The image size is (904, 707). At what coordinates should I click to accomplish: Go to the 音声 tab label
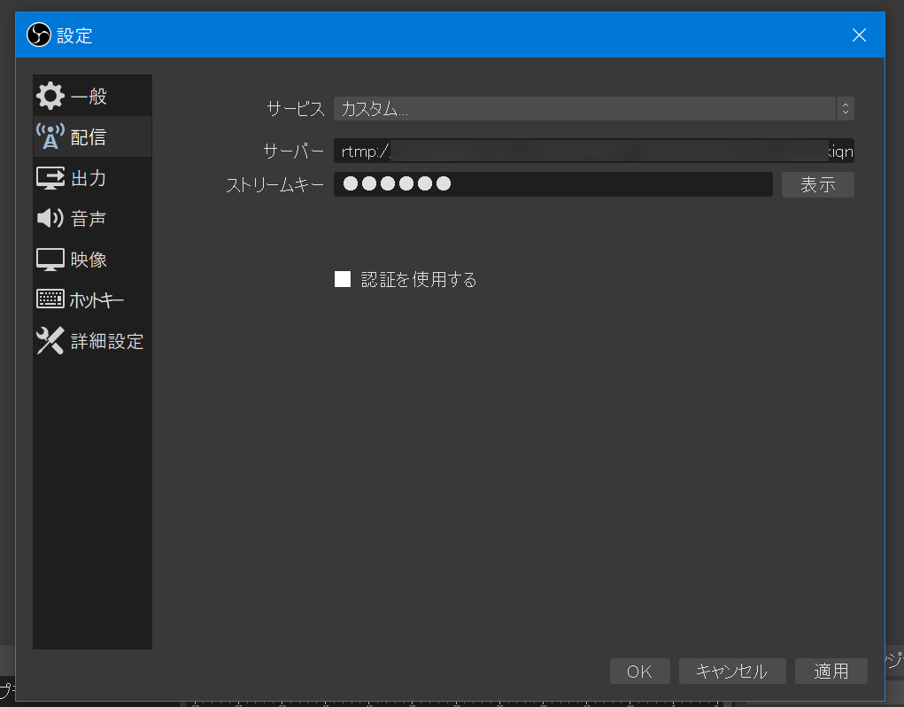pyautogui.click(x=89, y=219)
